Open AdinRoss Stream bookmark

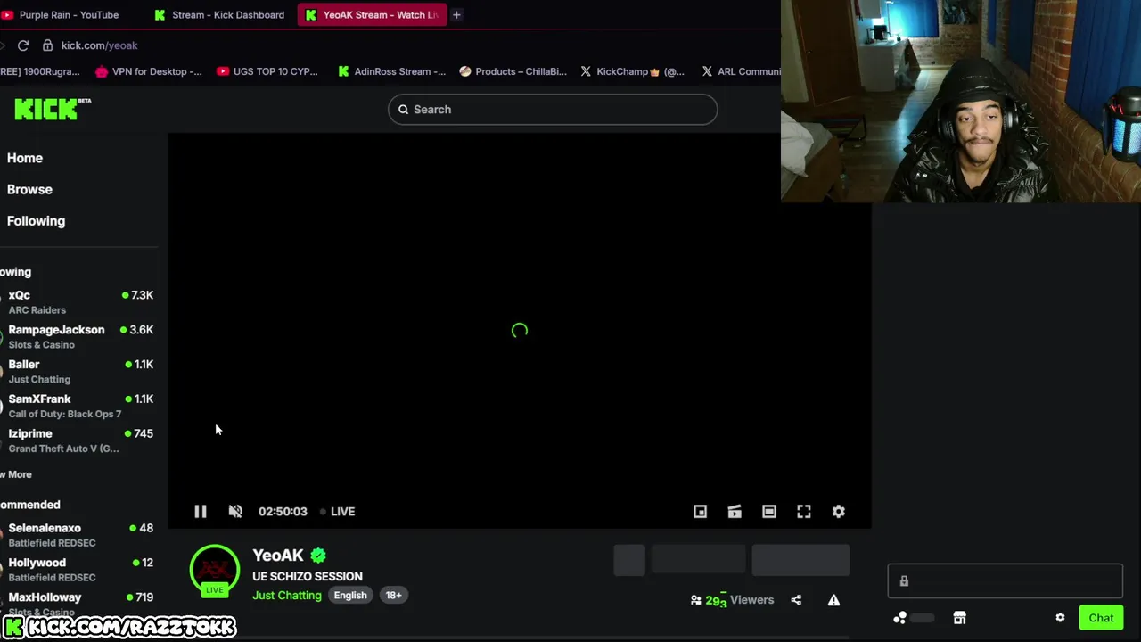(x=391, y=71)
